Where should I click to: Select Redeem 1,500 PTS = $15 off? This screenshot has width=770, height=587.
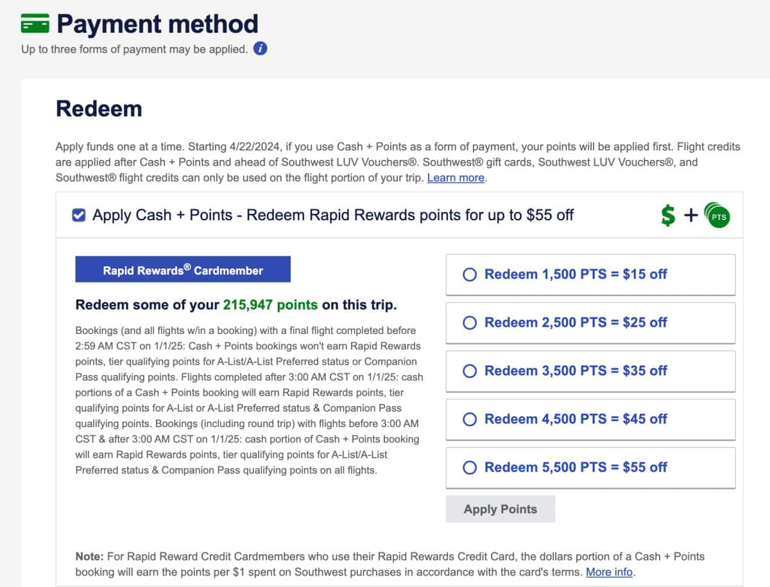470,275
